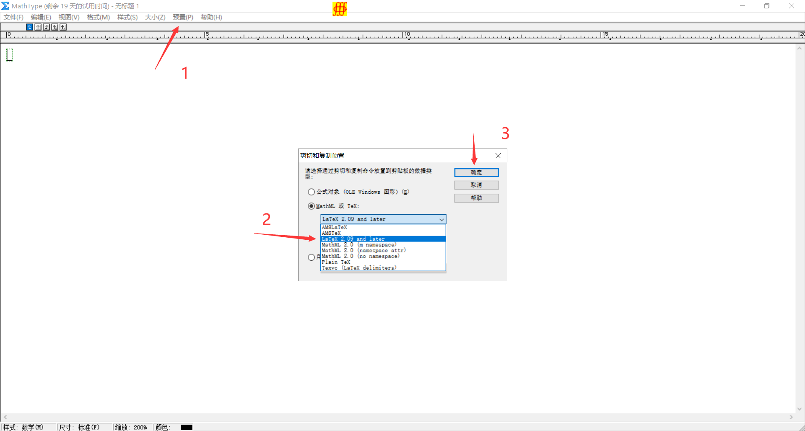Choose MathML 2.0 (namespace attr) option
The image size is (805, 431).
(x=383, y=251)
